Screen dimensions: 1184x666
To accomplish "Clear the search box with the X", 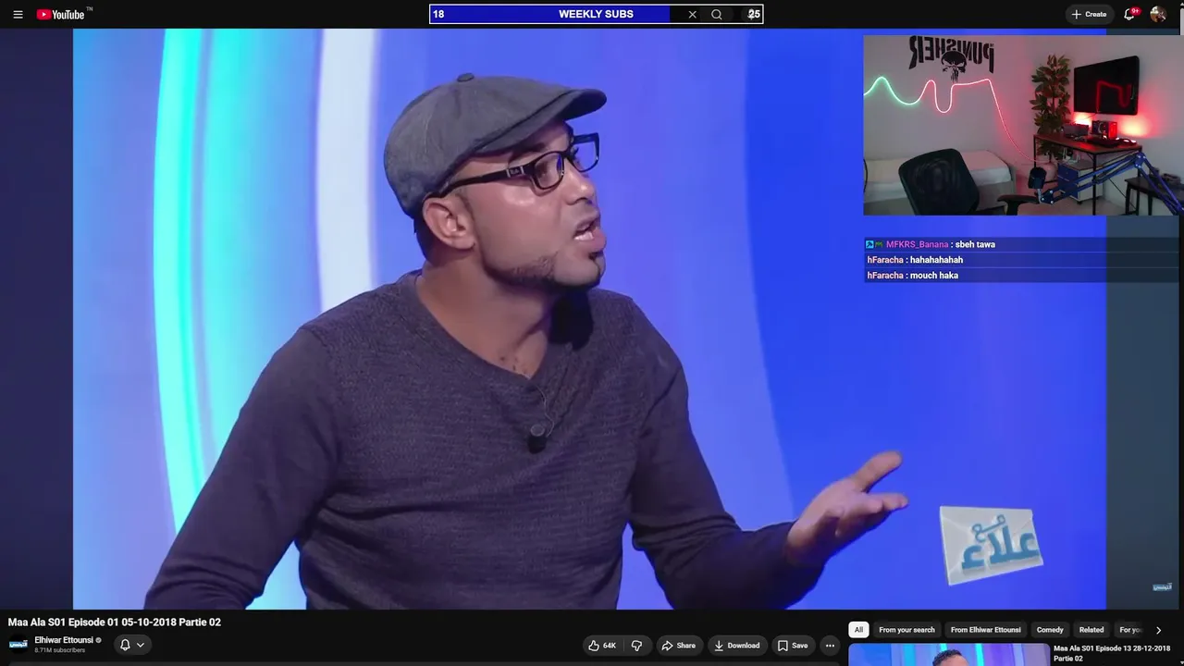I will (x=692, y=14).
